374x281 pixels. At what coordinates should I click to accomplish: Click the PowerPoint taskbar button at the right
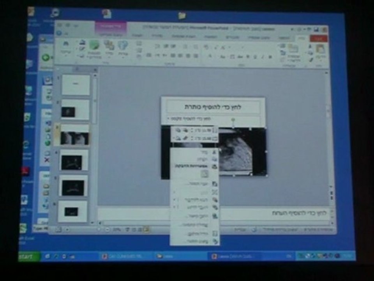click(233, 256)
